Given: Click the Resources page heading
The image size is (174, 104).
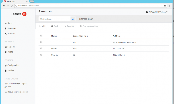Looking at the screenshot, I should (45, 11).
